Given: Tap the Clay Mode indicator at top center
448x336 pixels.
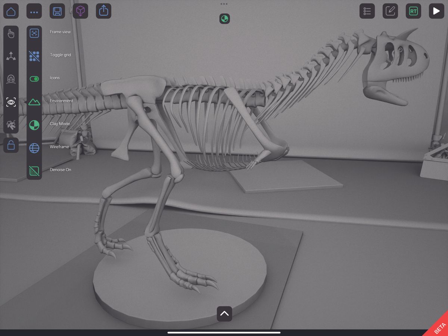Looking at the screenshot, I should click(224, 19).
